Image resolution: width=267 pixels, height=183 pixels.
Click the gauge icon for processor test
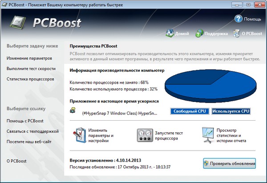coord(144,134)
